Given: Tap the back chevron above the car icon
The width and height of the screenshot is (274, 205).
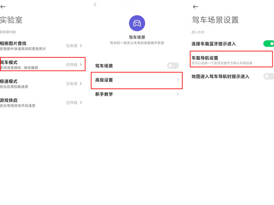Looking at the screenshot, I should tap(95, 5).
